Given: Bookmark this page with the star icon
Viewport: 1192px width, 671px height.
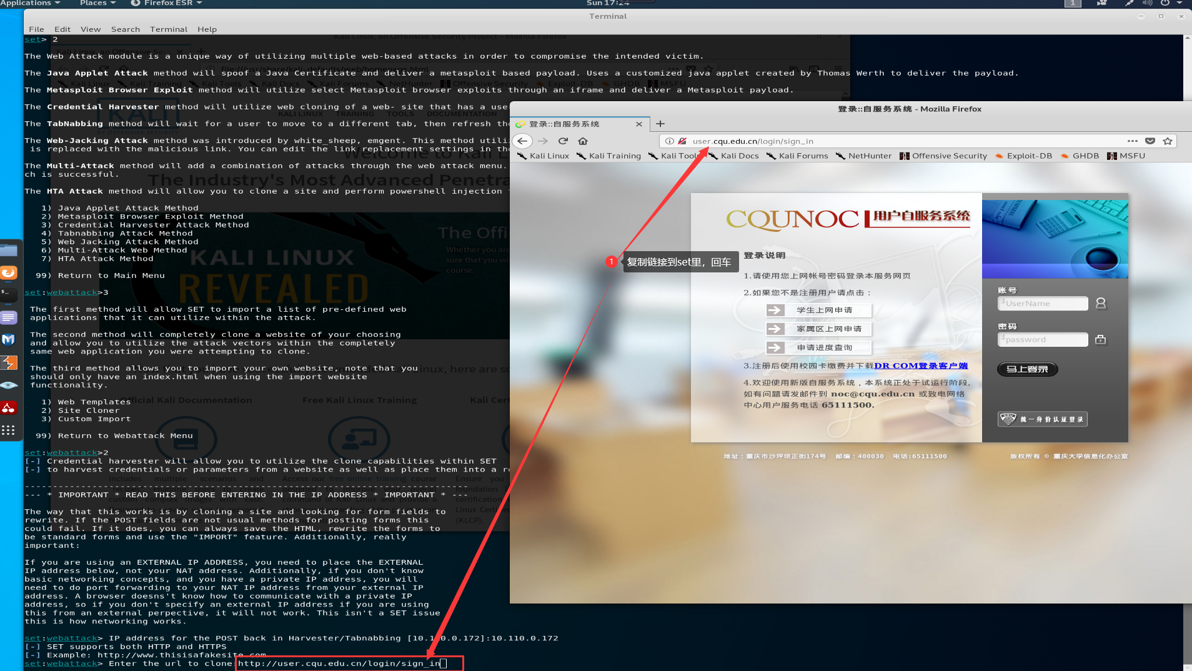Looking at the screenshot, I should pyautogui.click(x=1168, y=141).
